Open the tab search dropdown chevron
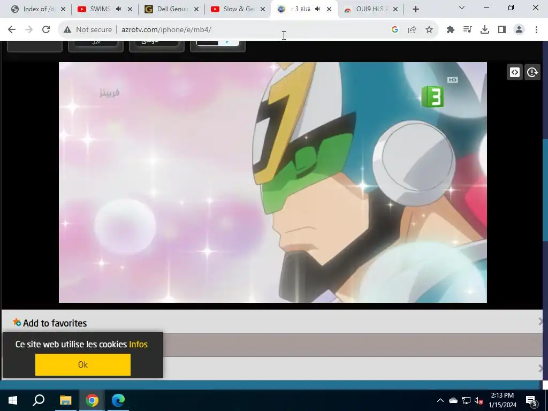 (x=462, y=7)
